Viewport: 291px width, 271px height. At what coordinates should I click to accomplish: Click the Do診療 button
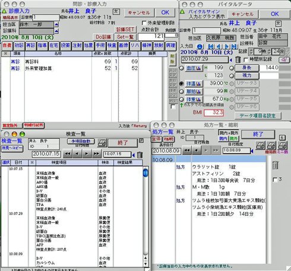103,37
